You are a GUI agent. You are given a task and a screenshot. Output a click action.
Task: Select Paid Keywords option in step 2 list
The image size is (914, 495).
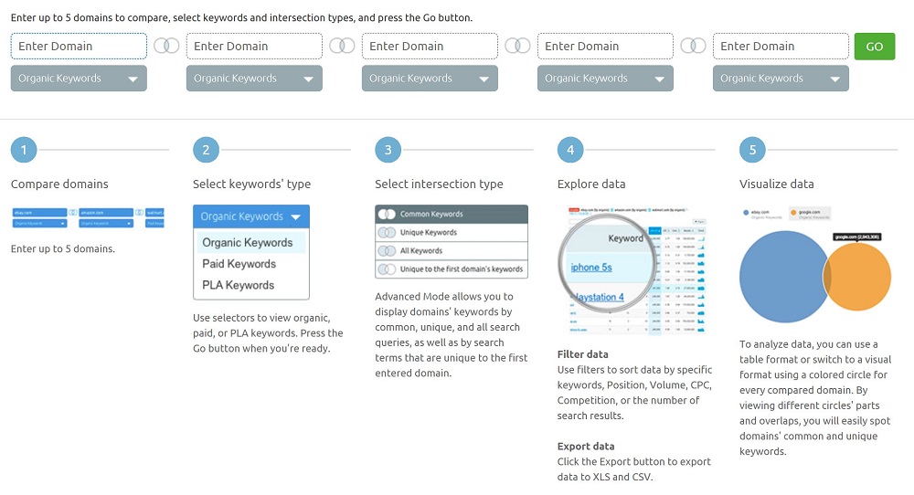[x=239, y=264]
